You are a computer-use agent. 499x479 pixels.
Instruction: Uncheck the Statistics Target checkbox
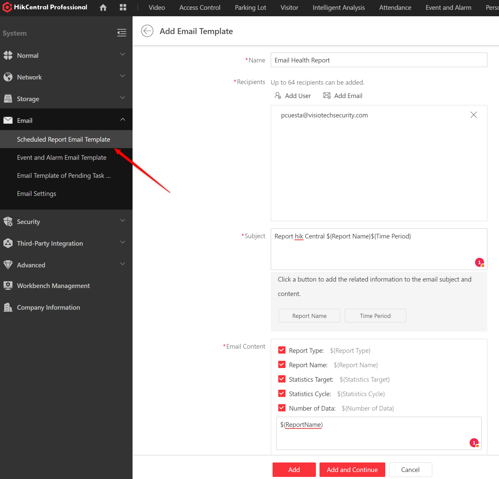(x=282, y=379)
